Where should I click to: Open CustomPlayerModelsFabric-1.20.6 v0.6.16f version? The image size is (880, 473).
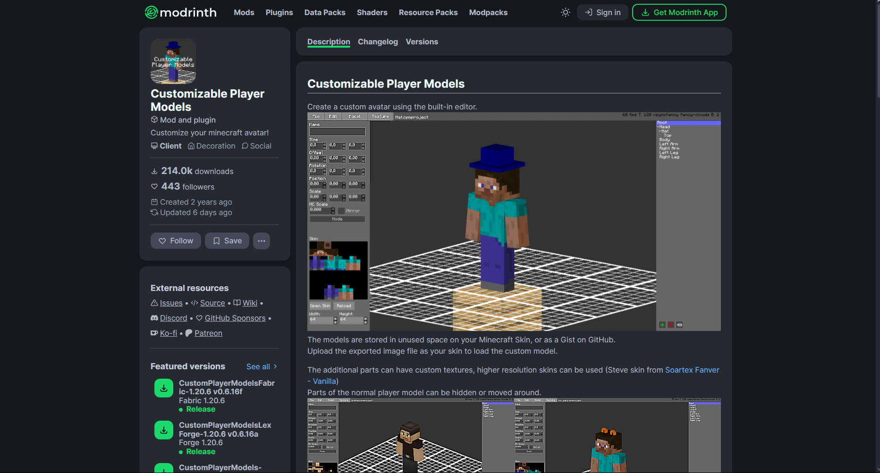click(227, 387)
